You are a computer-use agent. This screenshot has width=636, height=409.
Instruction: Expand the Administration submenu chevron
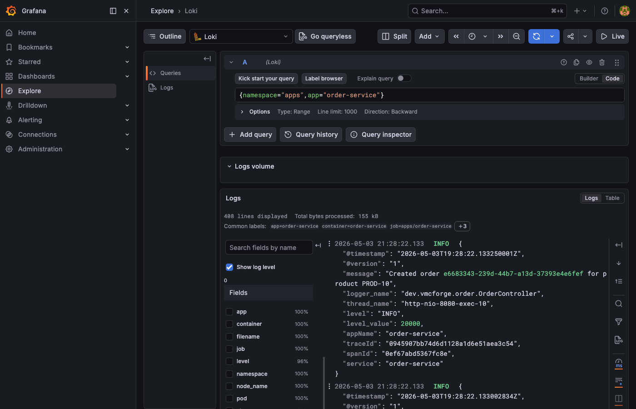(127, 149)
